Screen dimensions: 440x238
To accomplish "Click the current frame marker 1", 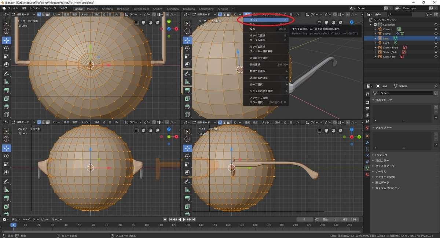I will (x=13, y=225).
